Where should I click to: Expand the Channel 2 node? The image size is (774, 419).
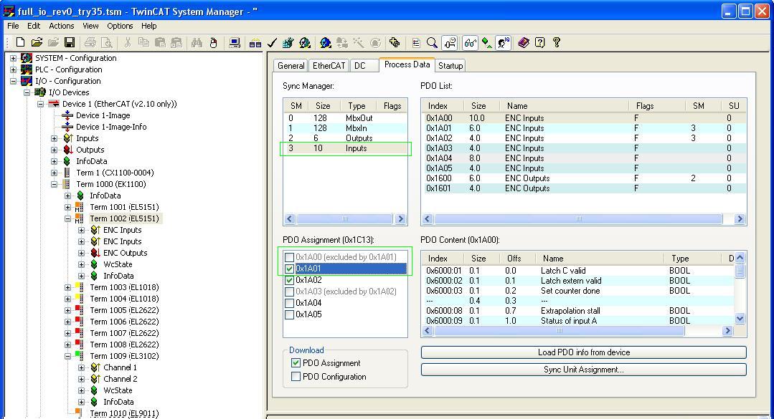click(x=82, y=379)
